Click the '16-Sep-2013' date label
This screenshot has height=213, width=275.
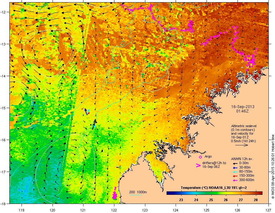coord(242,107)
